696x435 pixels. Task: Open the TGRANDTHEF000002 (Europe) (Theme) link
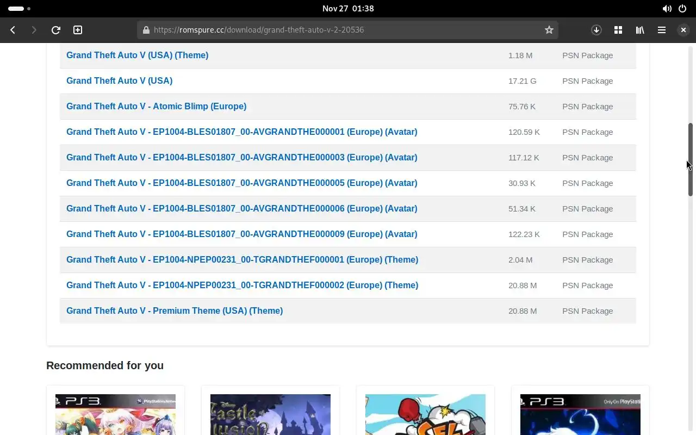(242, 285)
